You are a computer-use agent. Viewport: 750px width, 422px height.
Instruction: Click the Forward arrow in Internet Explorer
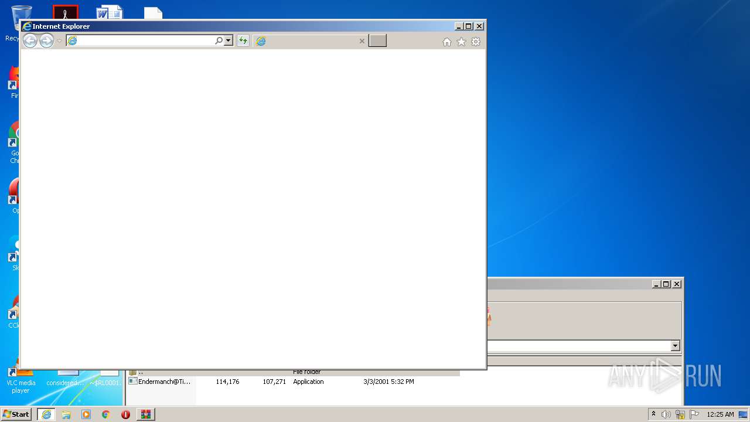pyautogui.click(x=46, y=40)
